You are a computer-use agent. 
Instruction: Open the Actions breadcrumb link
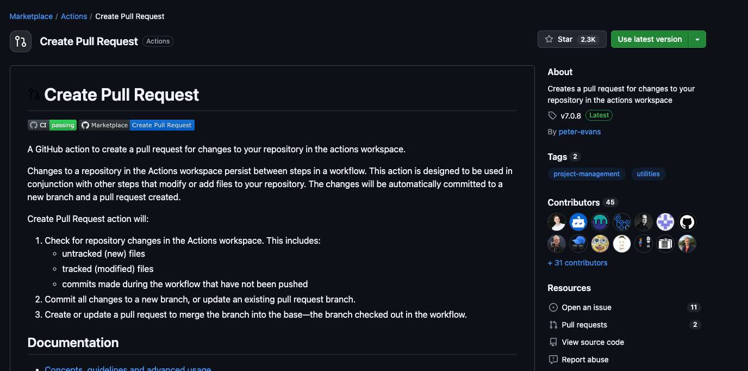(x=74, y=16)
